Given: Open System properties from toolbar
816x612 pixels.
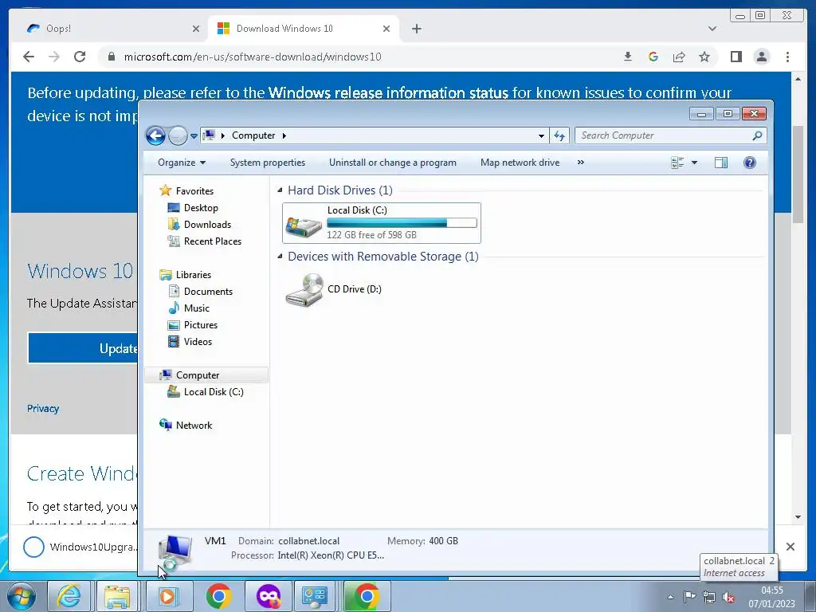Looking at the screenshot, I should point(268,163).
